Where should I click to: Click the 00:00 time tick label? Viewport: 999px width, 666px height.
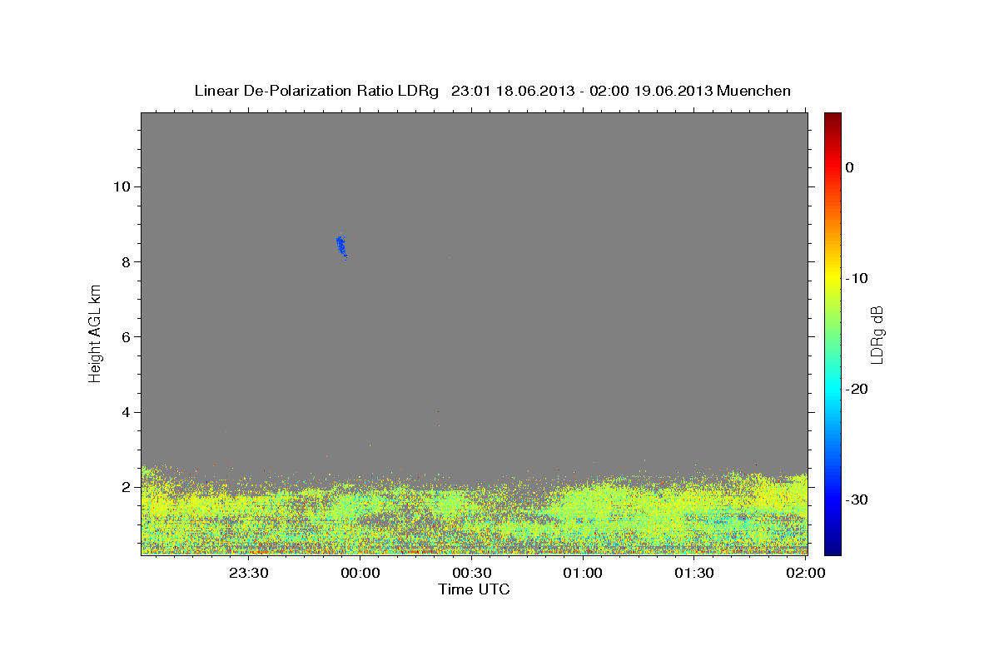click(360, 573)
